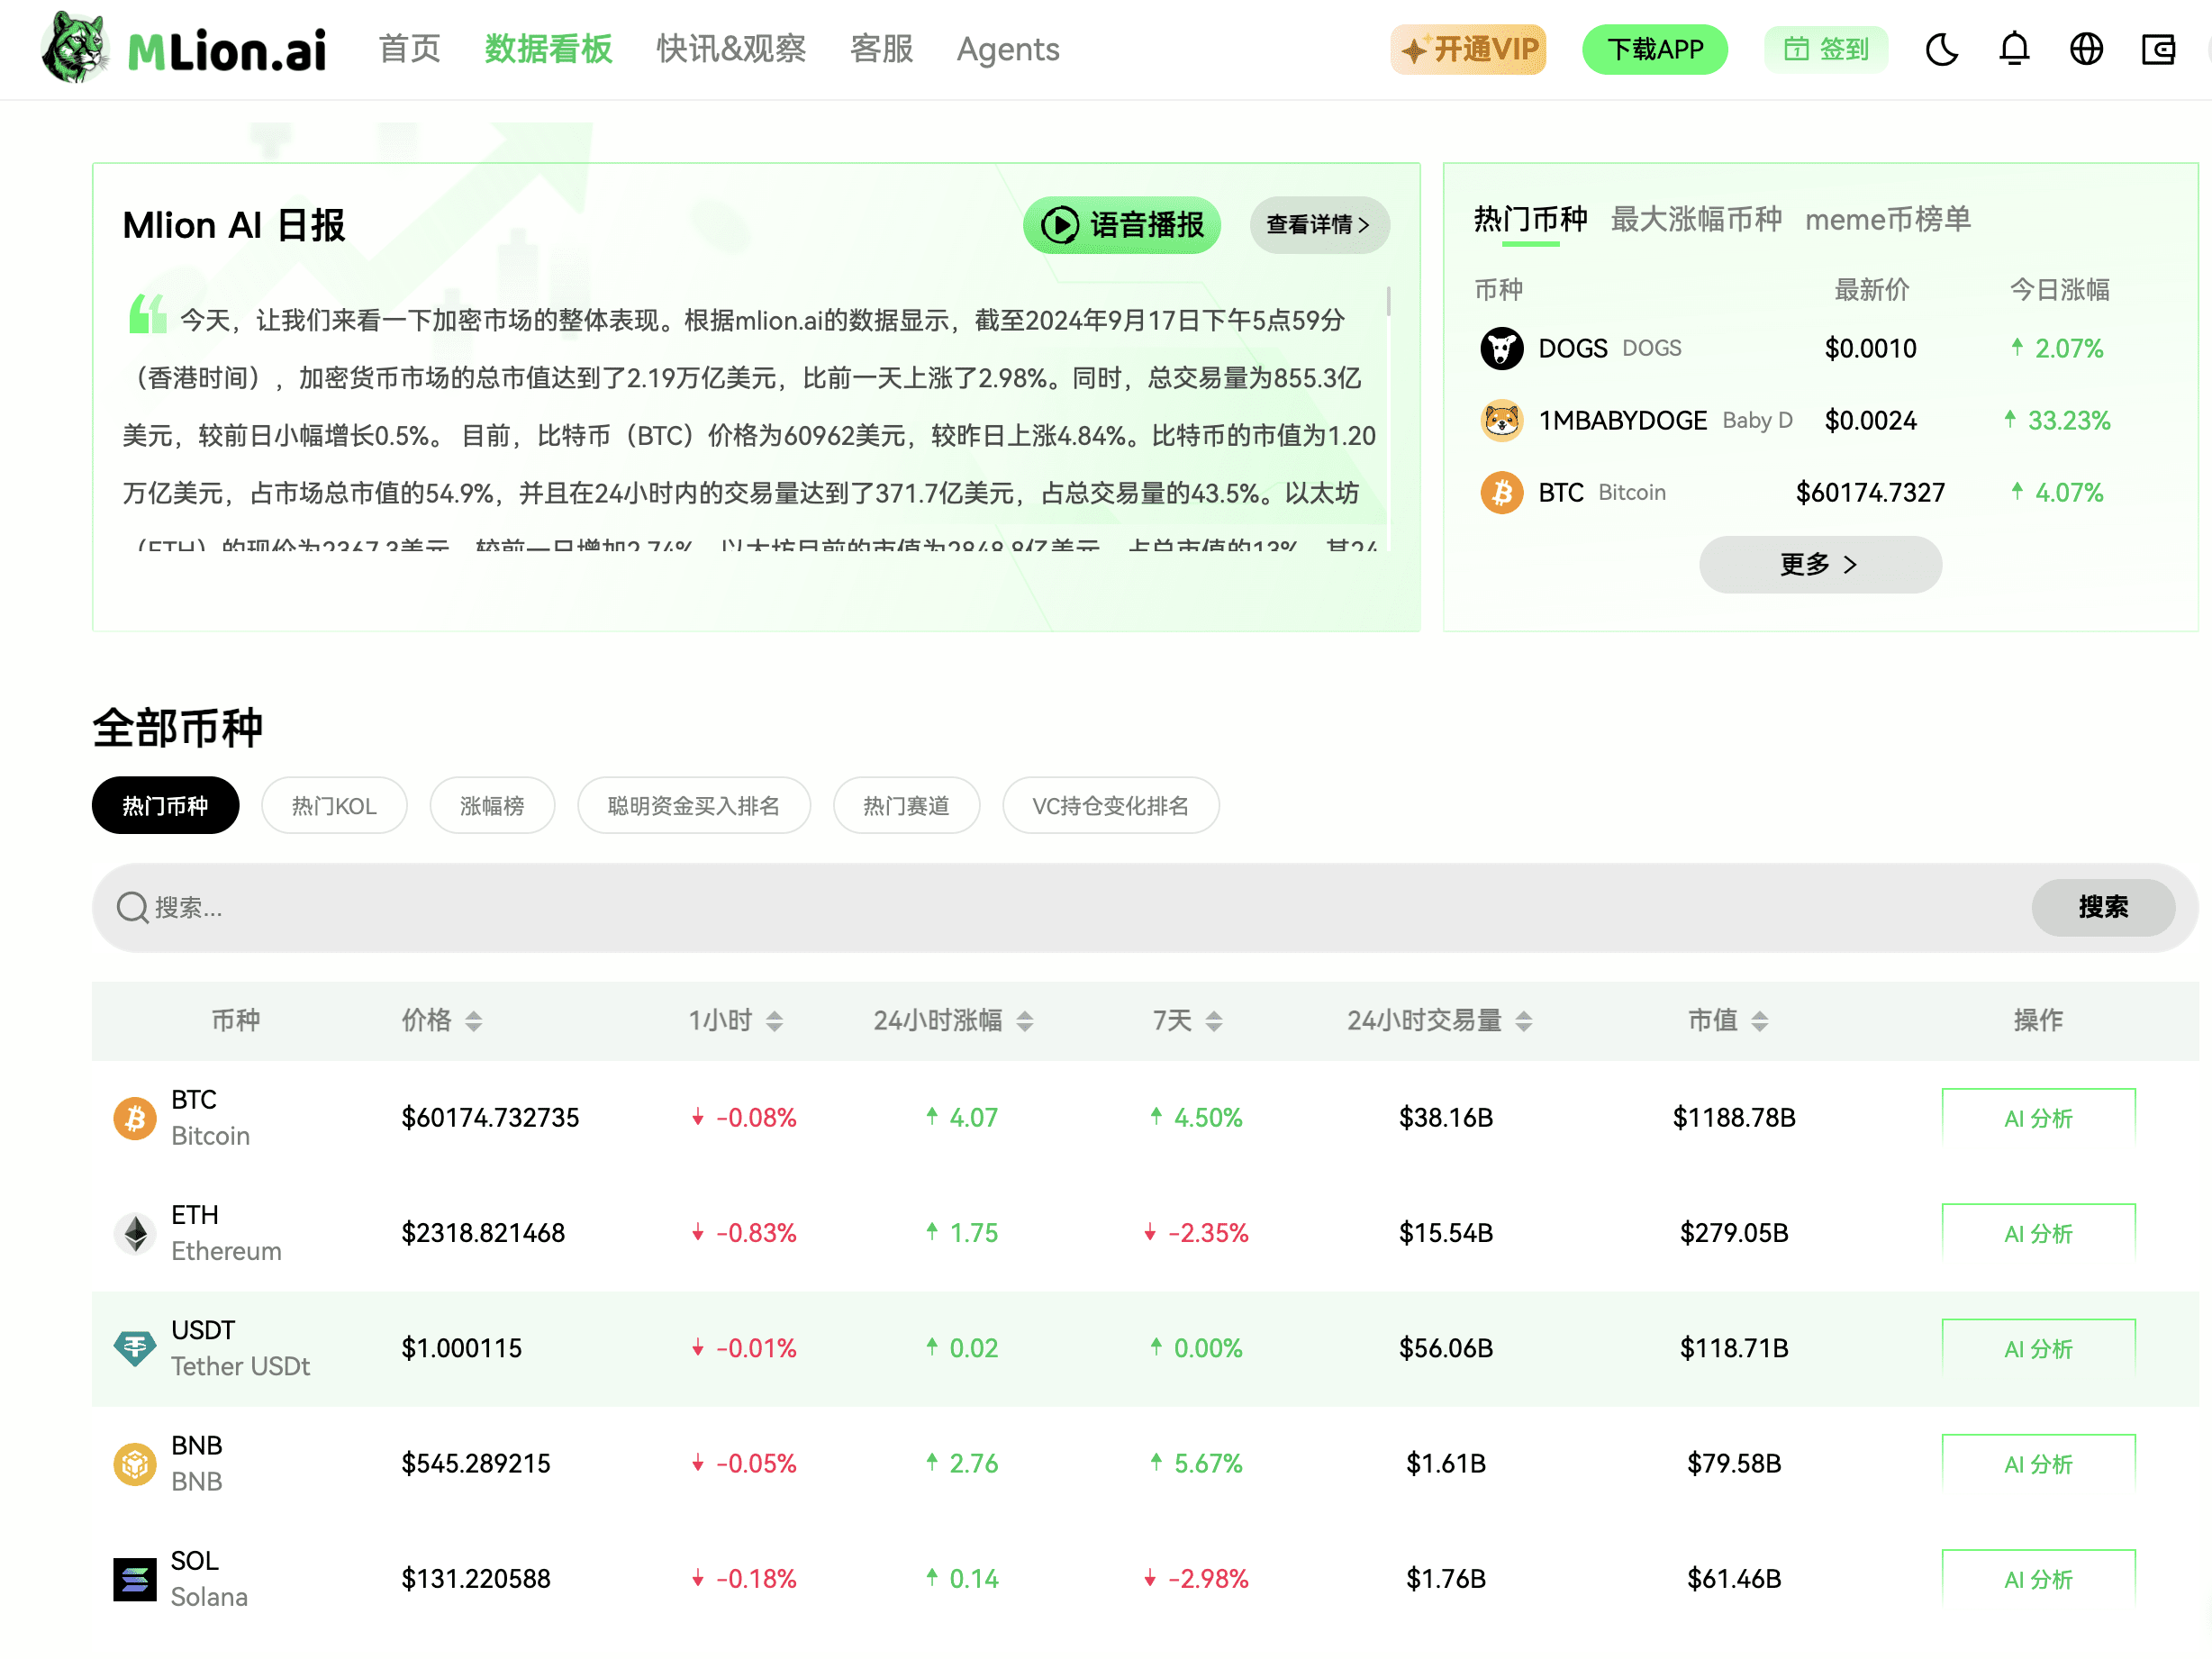2212x1659 pixels.
Task: Select the 热门币种 filter chip
Action: coord(165,805)
